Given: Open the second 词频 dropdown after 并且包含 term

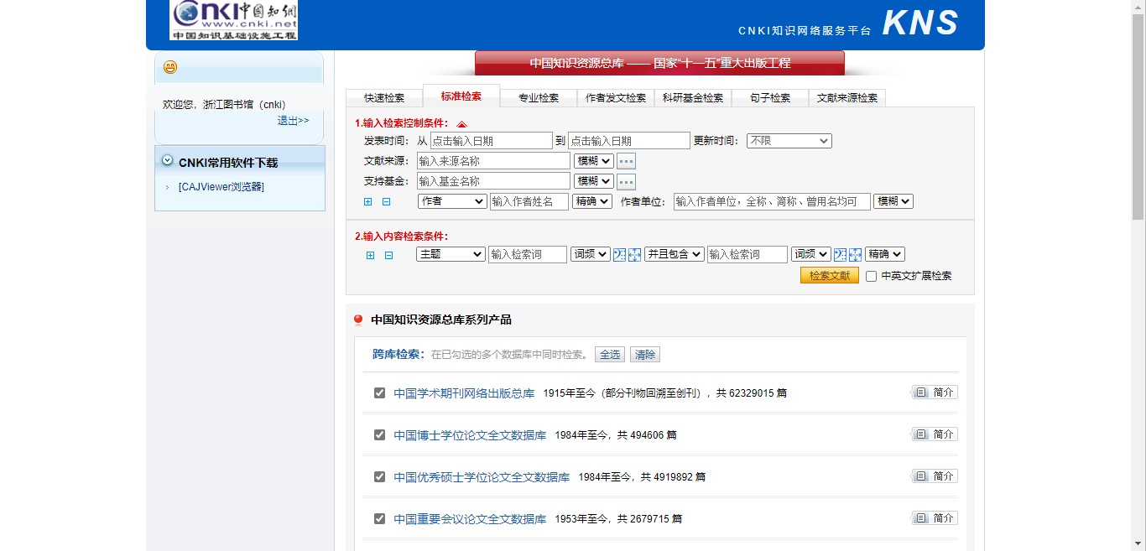Looking at the screenshot, I should point(811,254).
